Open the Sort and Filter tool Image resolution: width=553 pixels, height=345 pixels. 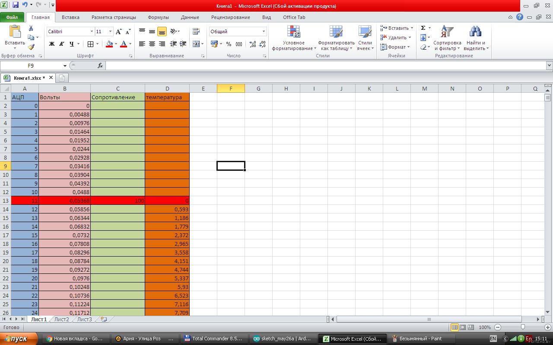click(447, 38)
